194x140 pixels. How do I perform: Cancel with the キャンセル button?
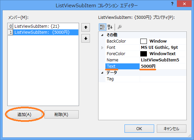[x=172, y=128]
